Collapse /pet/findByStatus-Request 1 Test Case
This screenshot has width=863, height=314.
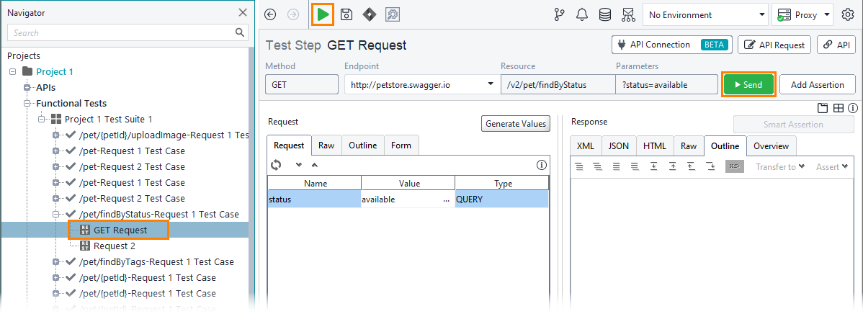point(55,214)
